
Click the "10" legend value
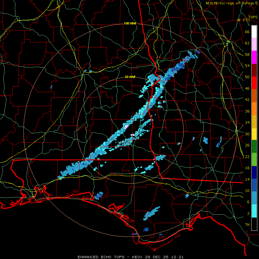click(x=247, y=191)
